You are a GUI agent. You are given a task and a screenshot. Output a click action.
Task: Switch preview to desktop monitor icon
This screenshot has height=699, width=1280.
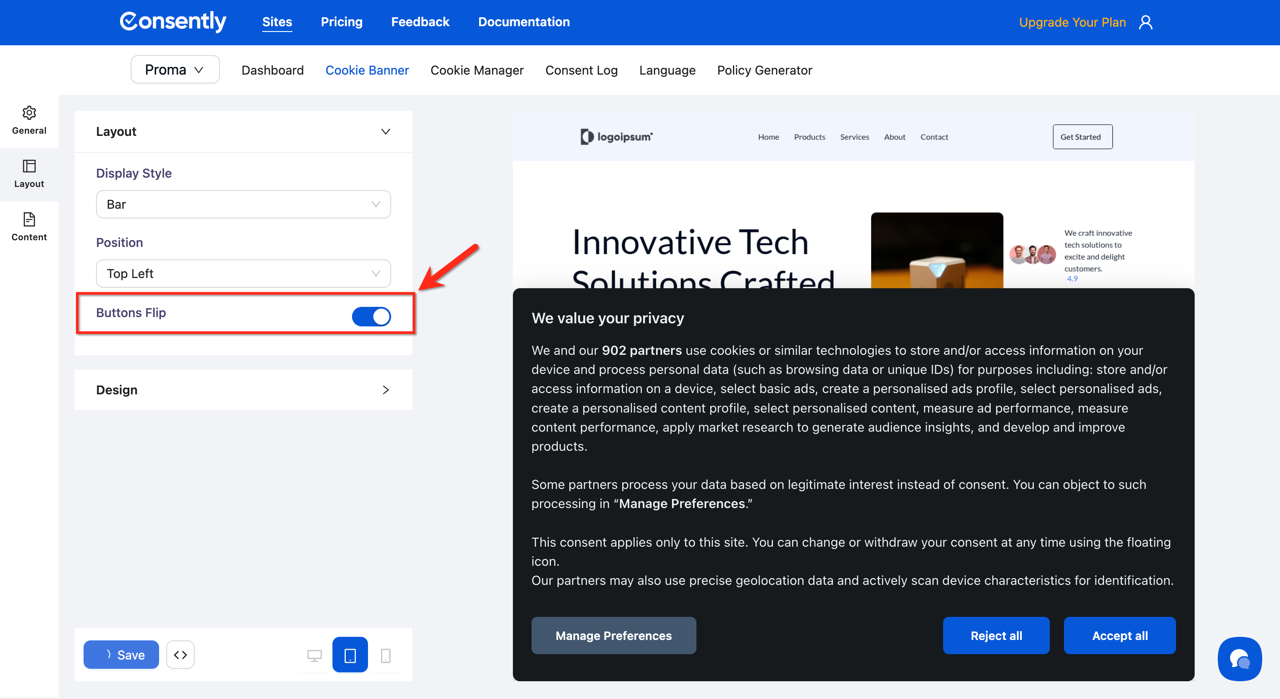click(x=315, y=655)
